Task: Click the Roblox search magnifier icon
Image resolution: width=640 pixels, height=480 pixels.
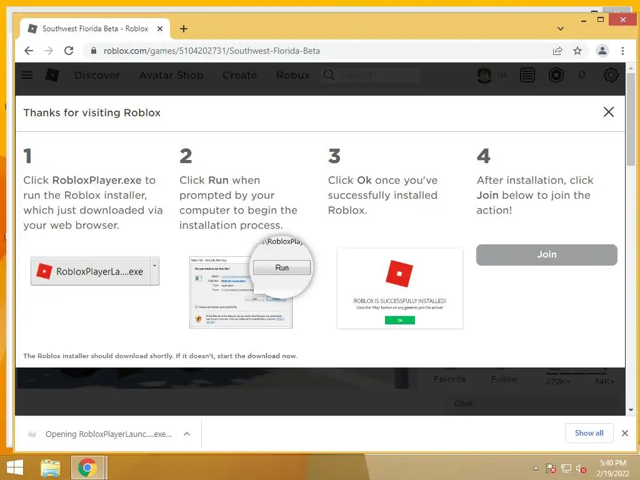Action: tap(329, 75)
